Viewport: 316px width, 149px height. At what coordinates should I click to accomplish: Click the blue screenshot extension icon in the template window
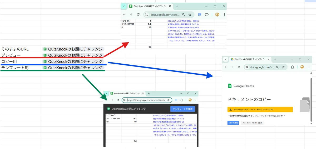(176, 100)
